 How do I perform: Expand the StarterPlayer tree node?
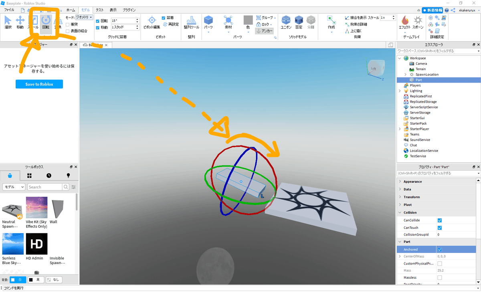[400, 129]
